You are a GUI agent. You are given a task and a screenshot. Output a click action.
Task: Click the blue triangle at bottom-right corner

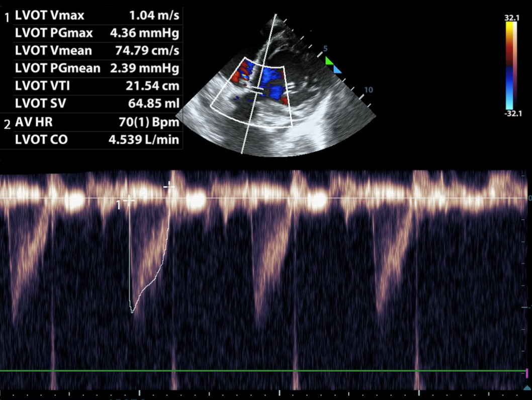click(526, 387)
